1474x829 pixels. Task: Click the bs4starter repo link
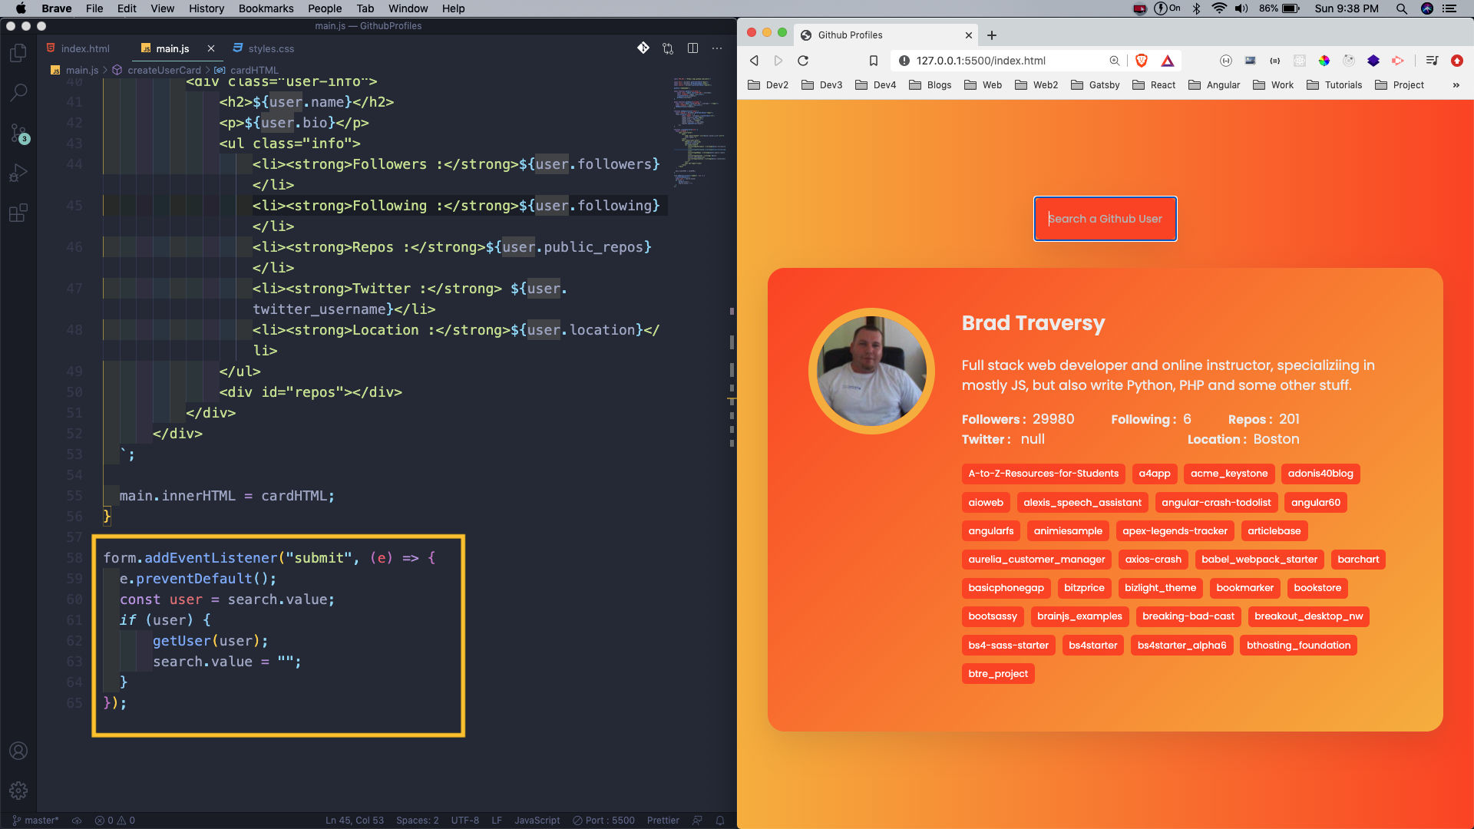[x=1092, y=646]
